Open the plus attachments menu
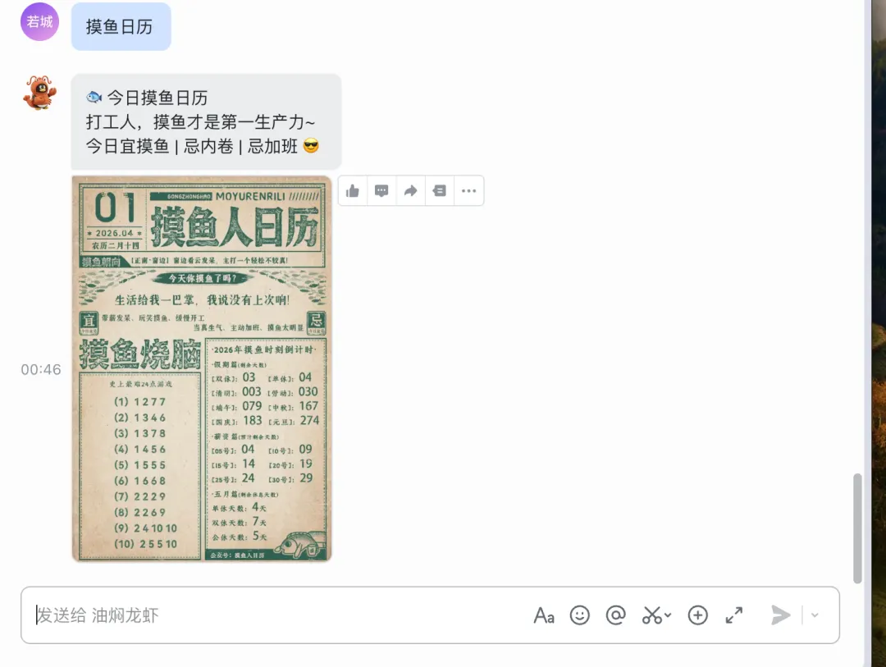Image resolution: width=886 pixels, height=667 pixels. [x=698, y=615]
